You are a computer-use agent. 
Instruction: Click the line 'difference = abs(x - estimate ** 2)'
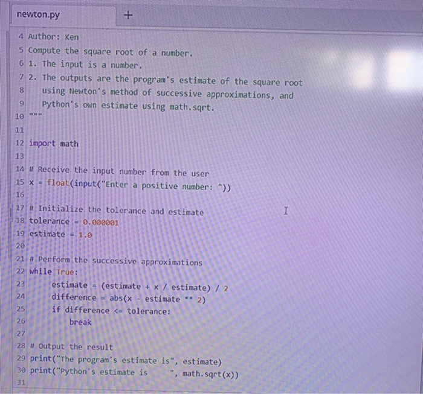pos(128,299)
